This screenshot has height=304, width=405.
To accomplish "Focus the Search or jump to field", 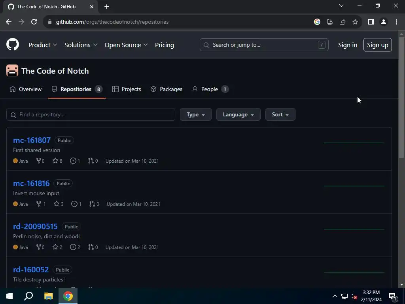I will click(x=264, y=45).
